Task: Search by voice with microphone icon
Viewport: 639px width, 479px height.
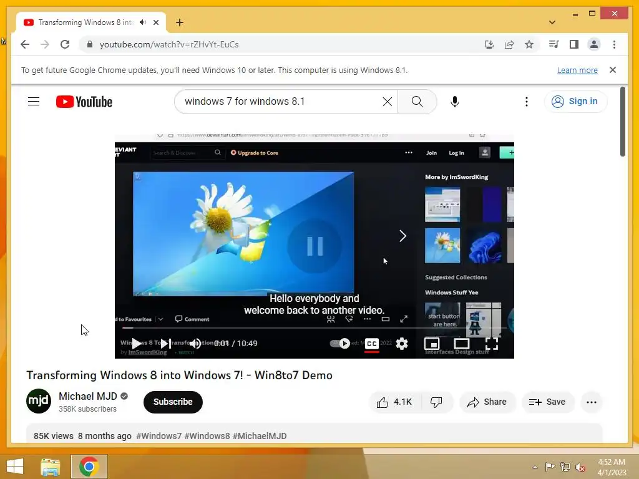Action: [x=455, y=102]
